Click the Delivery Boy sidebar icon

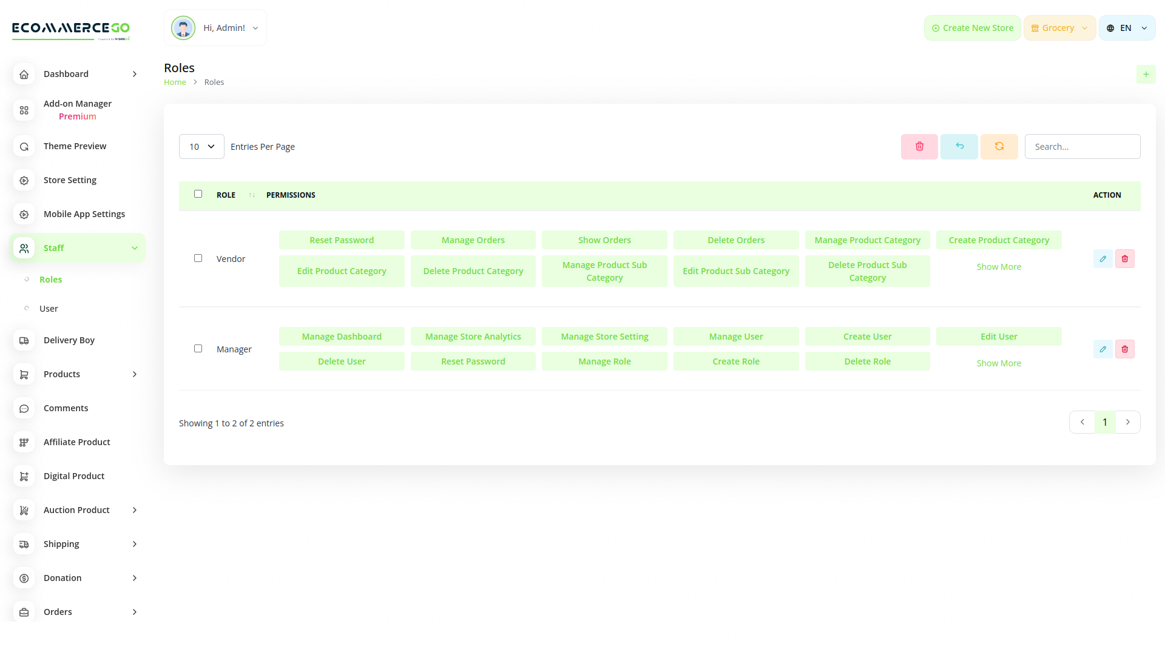24,340
